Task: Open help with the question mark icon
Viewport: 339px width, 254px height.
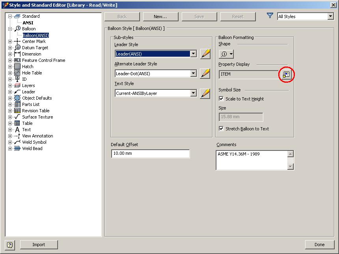Action: pyautogui.click(x=10, y=245)
